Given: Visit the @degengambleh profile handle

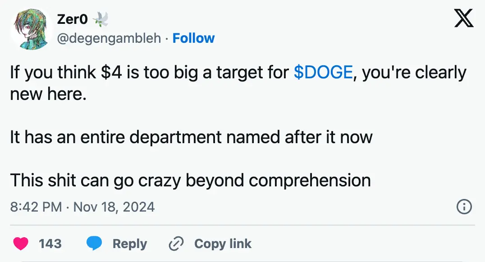Looking at the screenshot, I should 109,38.
